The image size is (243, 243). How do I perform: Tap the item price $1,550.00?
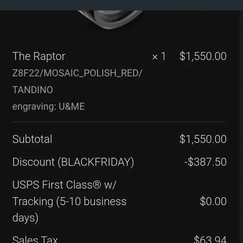203,56
